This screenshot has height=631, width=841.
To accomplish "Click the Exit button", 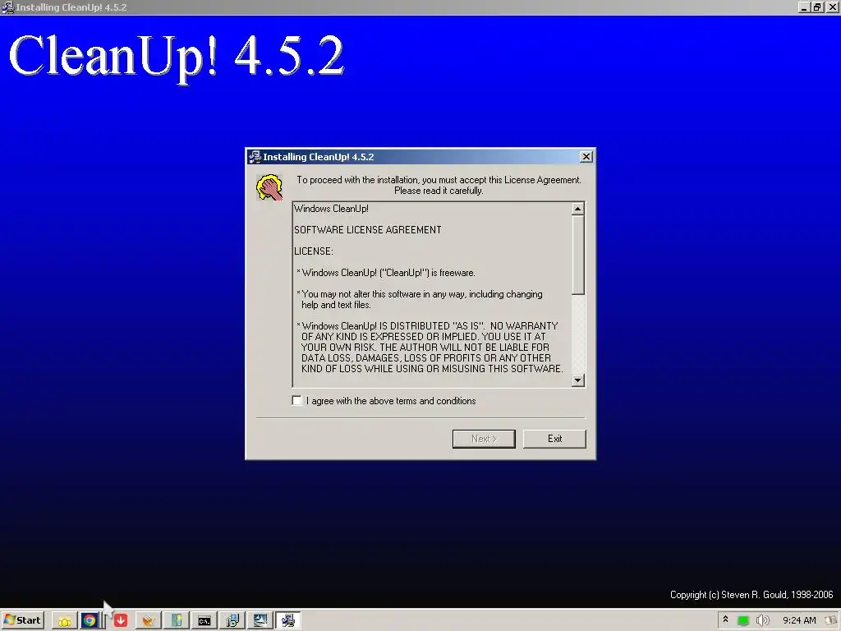I will click(x=554, y=439).
